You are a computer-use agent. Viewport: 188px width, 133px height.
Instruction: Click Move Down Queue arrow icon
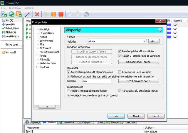pos(78,14)
